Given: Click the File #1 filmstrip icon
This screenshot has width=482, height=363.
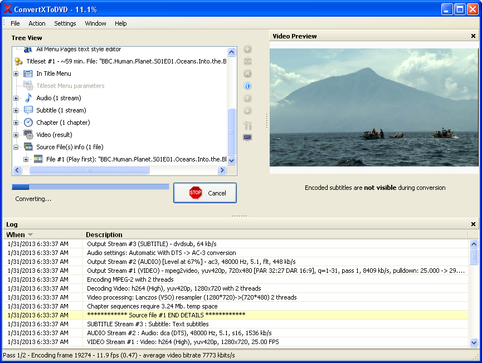Looking at the screenshot, I should click(x=38, y=159).
